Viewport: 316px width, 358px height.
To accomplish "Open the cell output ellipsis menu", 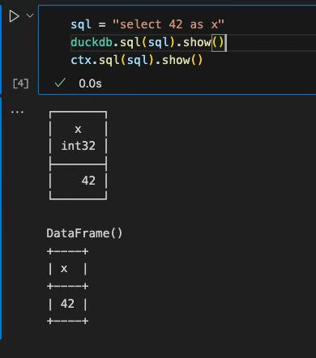I will (17, 112).
